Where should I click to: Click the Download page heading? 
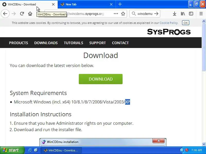point(101,55)
